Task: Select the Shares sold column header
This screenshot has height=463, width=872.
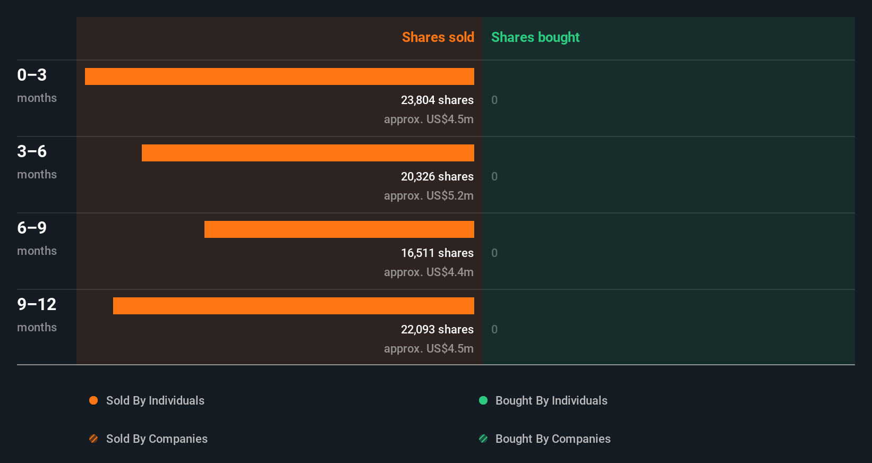Action: click(x=438, y=37)
